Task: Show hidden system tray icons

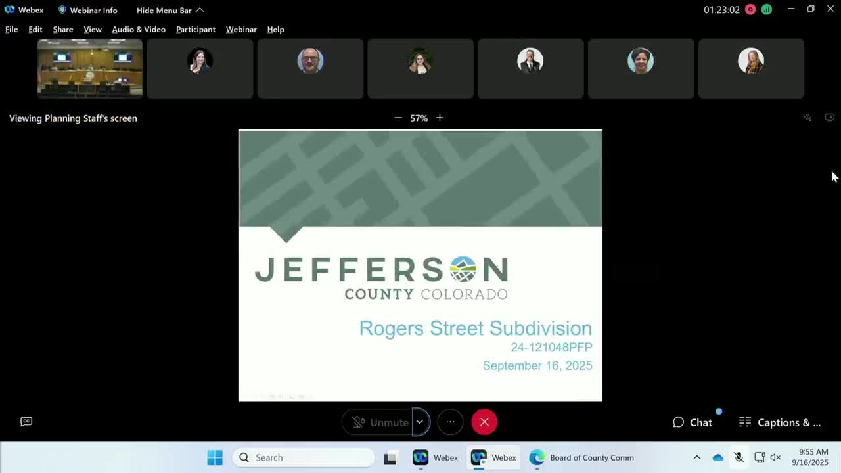Action: (696, 457)
